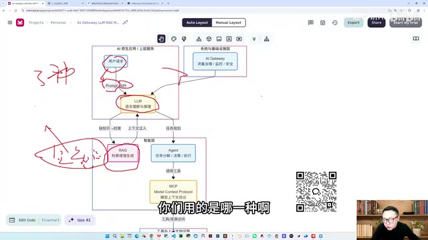The height and width of the screenshot is (240, 428).
Task: Select the image insert tool
Action: click(x=219, y=39)
